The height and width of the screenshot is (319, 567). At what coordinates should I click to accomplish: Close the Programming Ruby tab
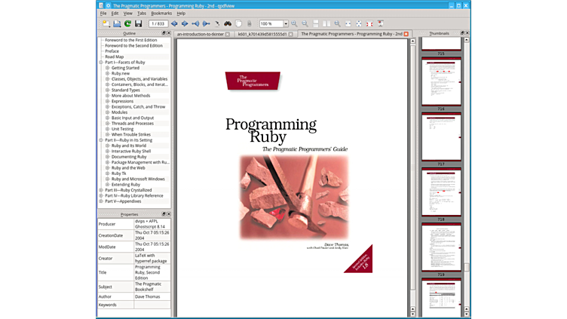point(406,34)
